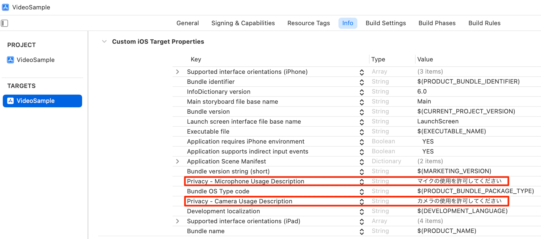Image resolution: width=541 pixels, height=239 pixels.
Task: Click the YES value for requires iPhone environment
Action: (x=428, y=142)
